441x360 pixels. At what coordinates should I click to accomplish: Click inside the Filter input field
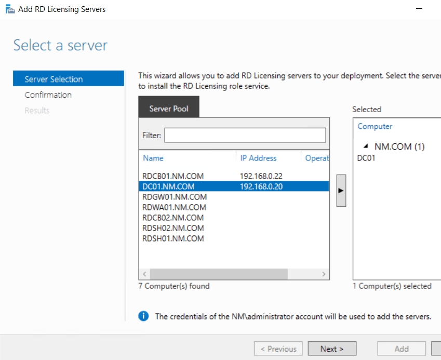tap(245, 135)
